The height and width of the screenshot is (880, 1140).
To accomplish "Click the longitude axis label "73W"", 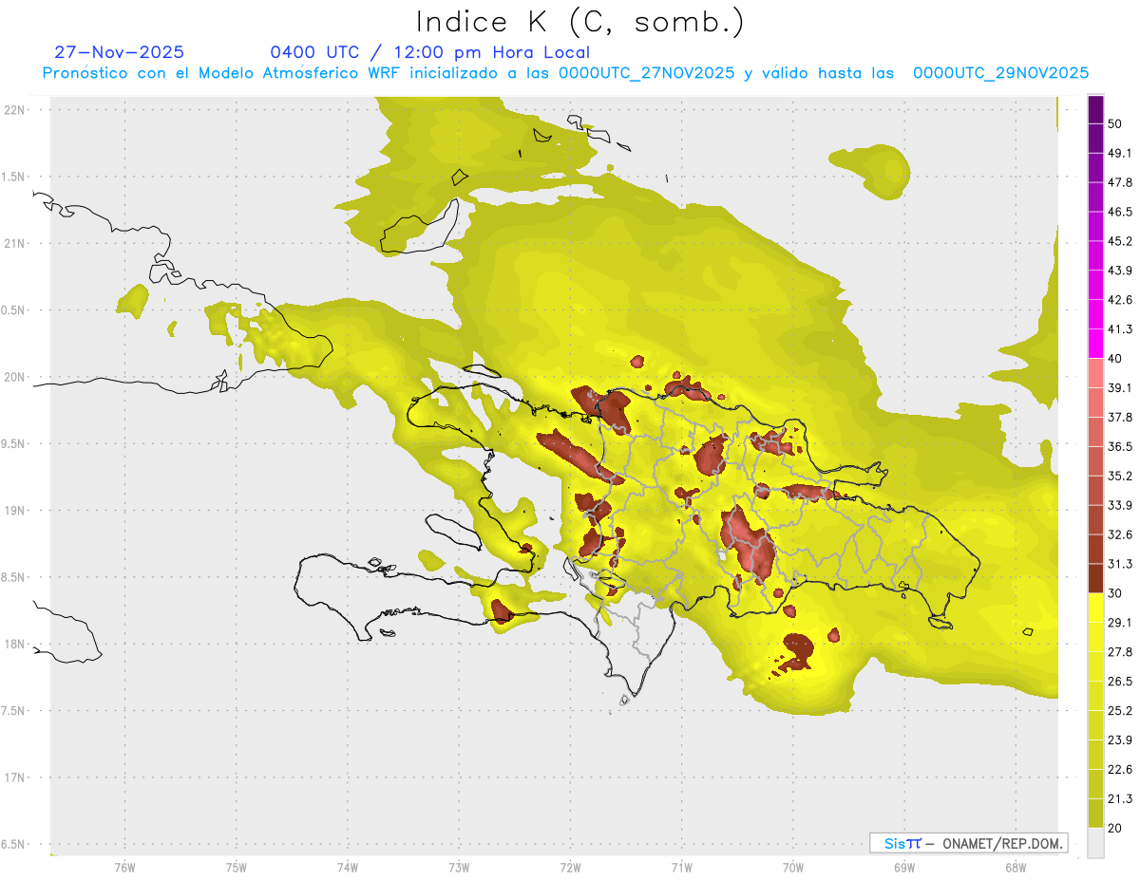I will click(459, 867).
